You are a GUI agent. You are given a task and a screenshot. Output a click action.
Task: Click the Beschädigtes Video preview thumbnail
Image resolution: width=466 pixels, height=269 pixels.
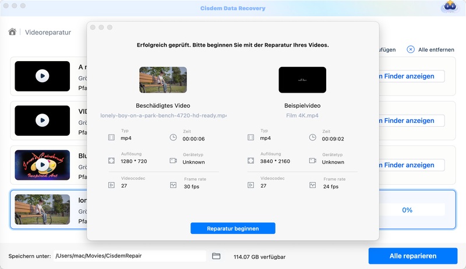(163, 80)
